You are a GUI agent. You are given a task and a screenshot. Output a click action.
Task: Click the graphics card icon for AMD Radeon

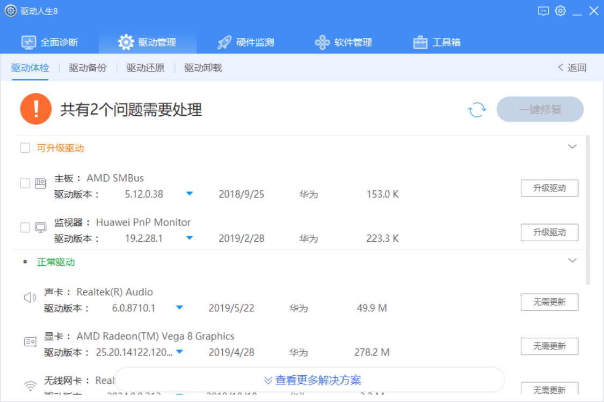30,341
